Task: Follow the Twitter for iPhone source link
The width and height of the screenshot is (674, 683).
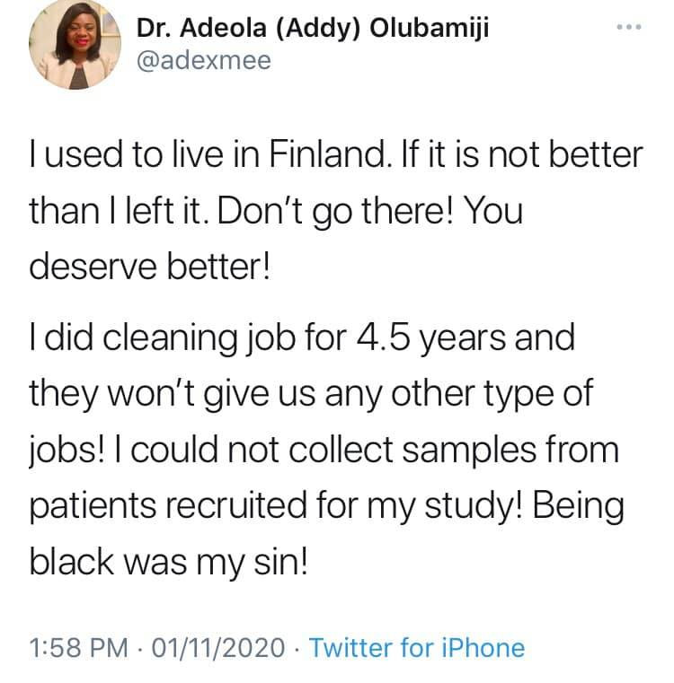Action: click(417, 647)
